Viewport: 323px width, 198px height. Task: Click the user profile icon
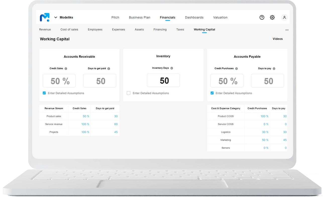click(284, 17)
